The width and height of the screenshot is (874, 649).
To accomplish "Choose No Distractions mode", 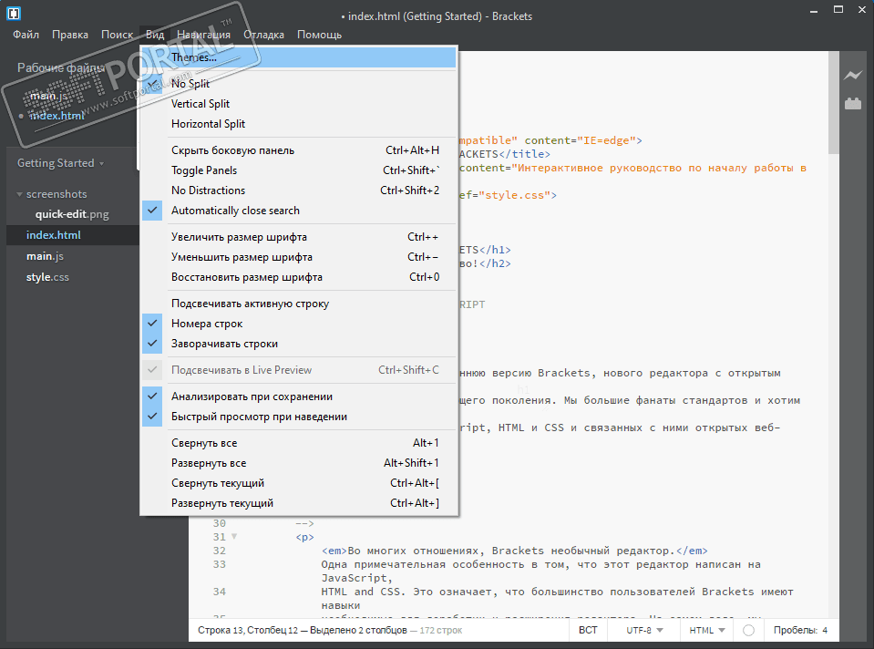I will tap(299, 191).
